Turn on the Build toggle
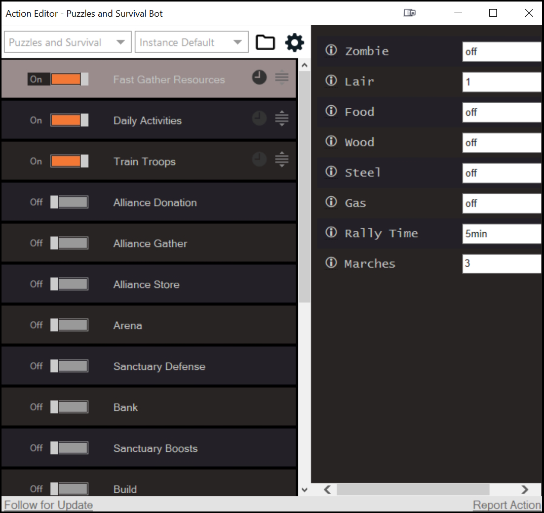544x513 pixels. [69, 489]
